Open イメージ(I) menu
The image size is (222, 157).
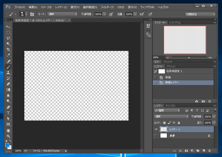point(46,7)
